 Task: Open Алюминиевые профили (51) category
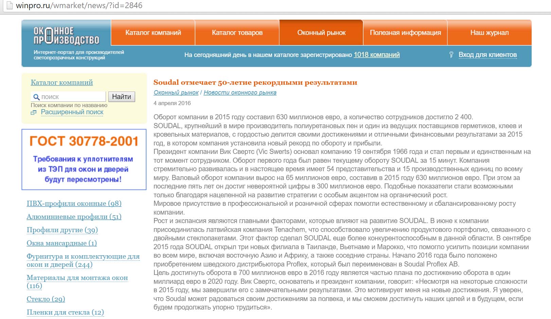click(74, 217)
